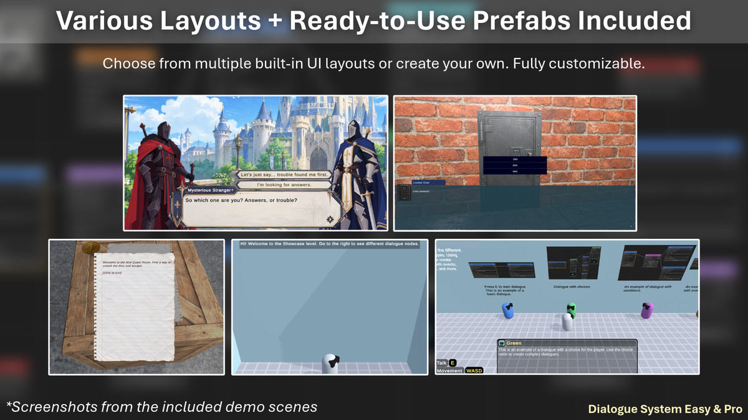Click "An example of dialogue with conditions" caption
Image resolution: width=748 pixels, height=420 pixels.
[x=648, y=289]
